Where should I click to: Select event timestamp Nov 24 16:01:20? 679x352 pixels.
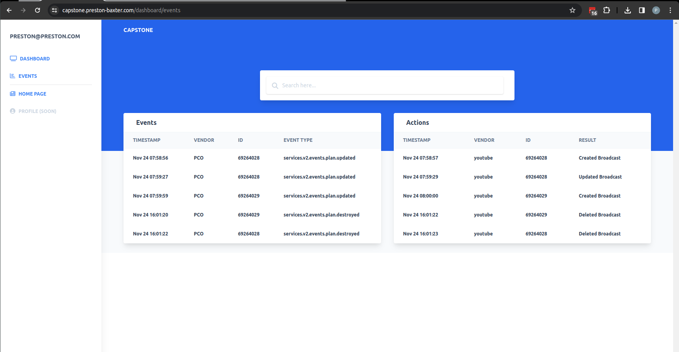[150, 215]
